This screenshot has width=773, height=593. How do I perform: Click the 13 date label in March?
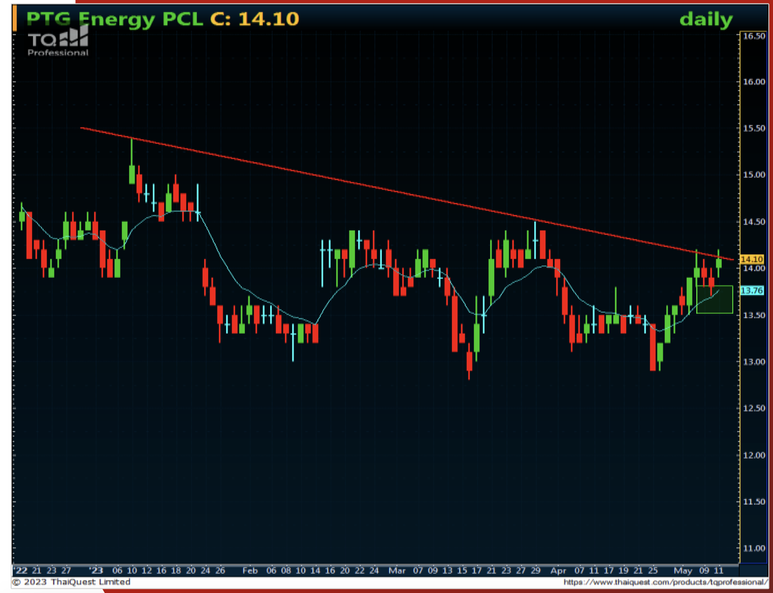click(447, 571)
